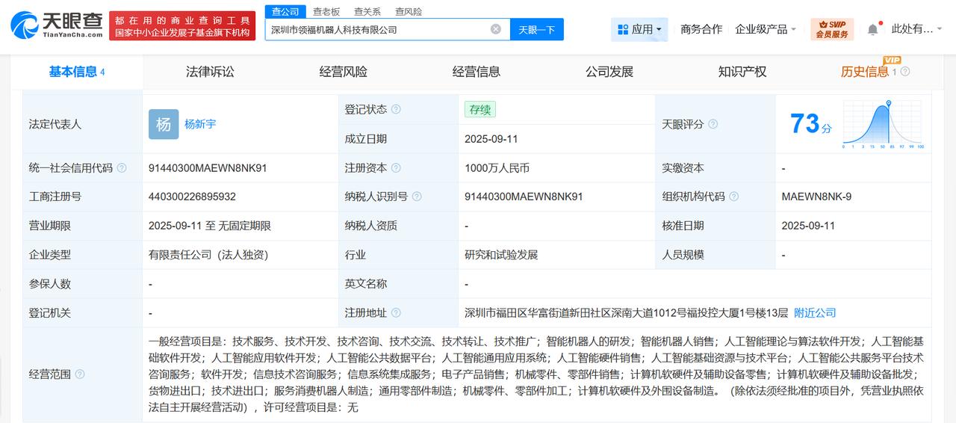Open the 附近公司 link
The image size is (956, 423).
815,313
